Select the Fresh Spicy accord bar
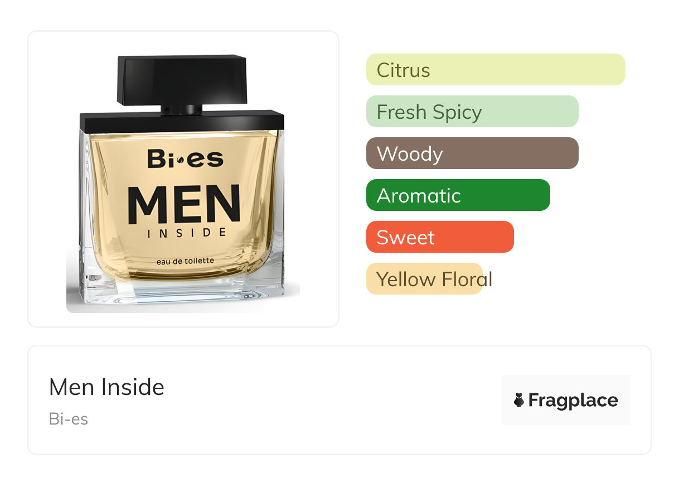679x482 pixels. [x=472, y=112]
